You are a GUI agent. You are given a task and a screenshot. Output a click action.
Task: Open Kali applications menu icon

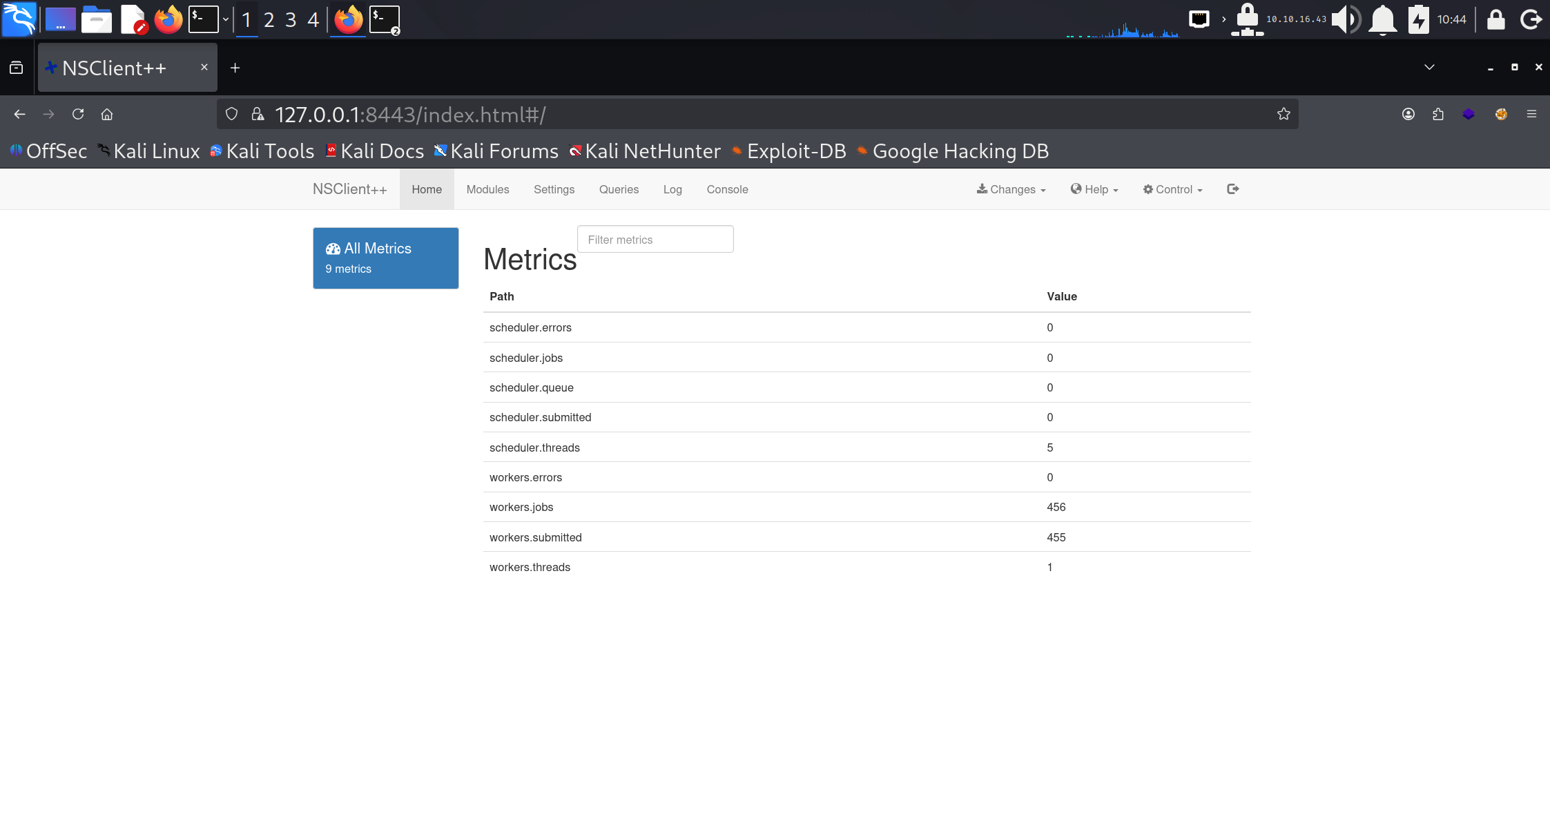coord(19,19)
